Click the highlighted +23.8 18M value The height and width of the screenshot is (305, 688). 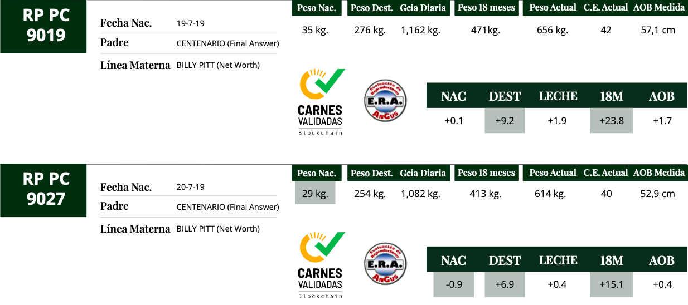pos(611,121)
